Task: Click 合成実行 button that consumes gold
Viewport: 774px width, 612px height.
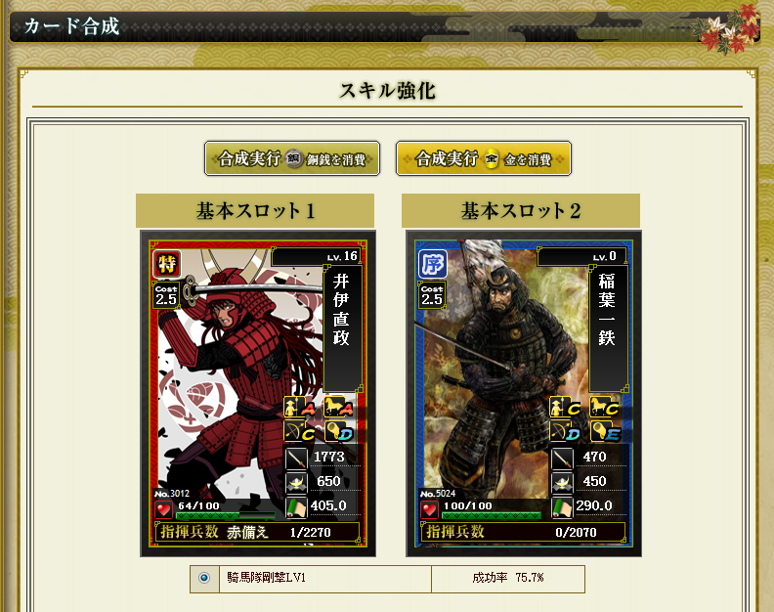Action: (x=483, y=158)
